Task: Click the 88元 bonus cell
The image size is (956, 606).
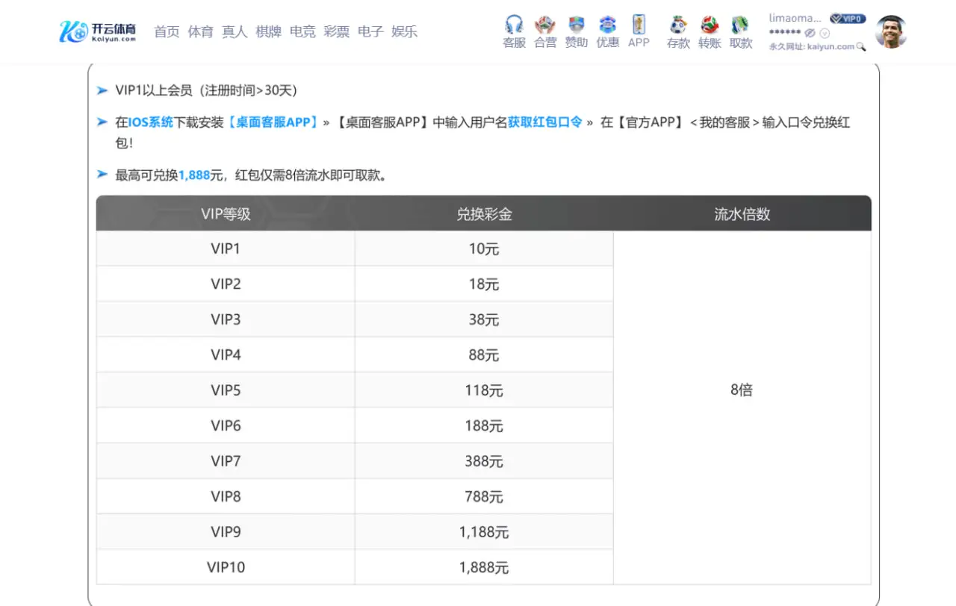Action: pyautogui.click(x=484, y=354)
